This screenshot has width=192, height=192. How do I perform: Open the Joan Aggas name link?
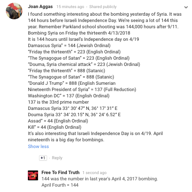point(40,7)
